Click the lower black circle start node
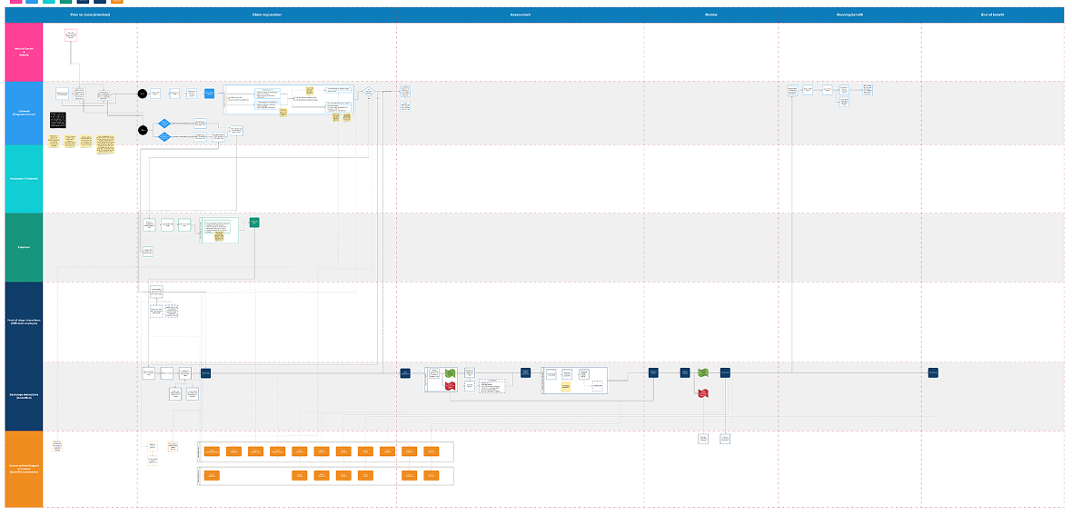1072x516 pixels. (x=143, y=131)
